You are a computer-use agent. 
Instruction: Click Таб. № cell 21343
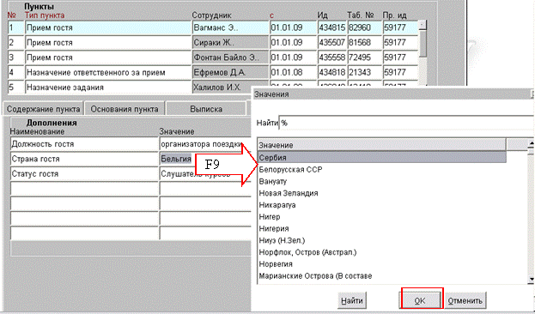(x=364, y=72)
